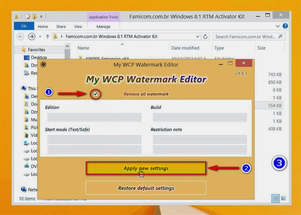Open Properties via the Quick Access Toolbar icon
Screen dimensions: 301x215
point(27,16)
